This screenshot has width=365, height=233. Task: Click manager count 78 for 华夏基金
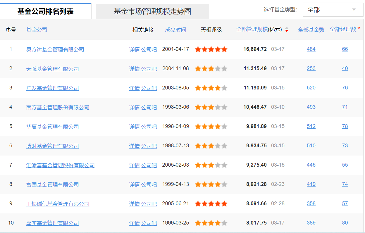click(x=345, y=126)
